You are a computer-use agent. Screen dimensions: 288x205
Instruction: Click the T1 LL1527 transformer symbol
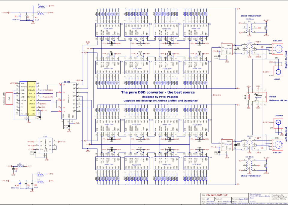249,49
